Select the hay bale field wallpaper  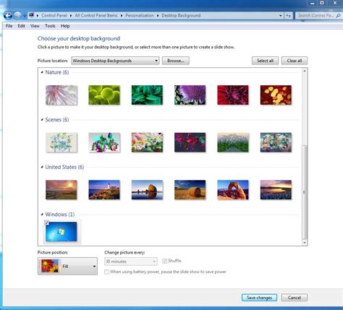190,190
